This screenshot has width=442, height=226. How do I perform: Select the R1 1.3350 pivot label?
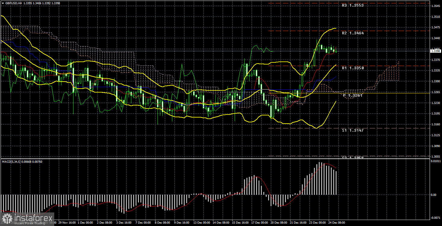353,68
